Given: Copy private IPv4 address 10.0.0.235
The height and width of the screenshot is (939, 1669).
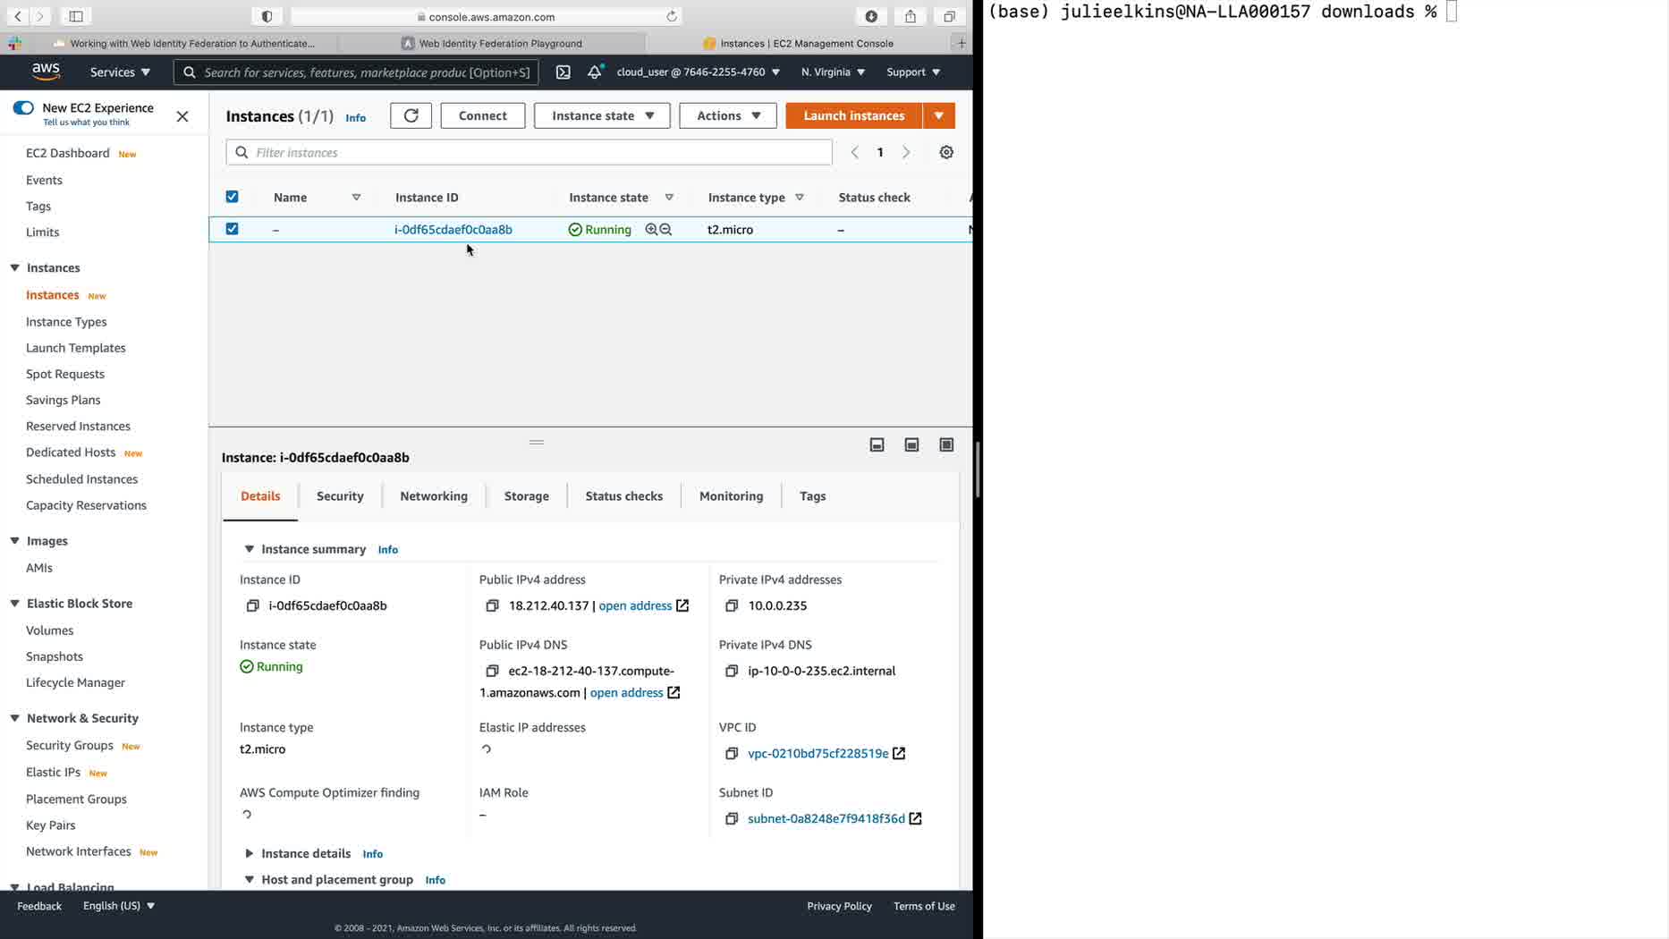Looking at the screenshot, I should click(732, 605).
